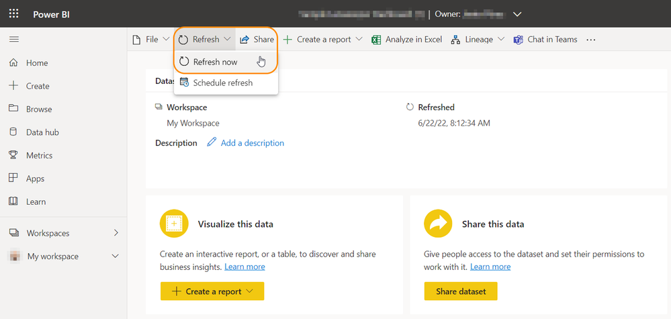Screen dimensions: 671x319
Task: Expand My workspace chevron in sidebar
Action: [x=116, y=257]
